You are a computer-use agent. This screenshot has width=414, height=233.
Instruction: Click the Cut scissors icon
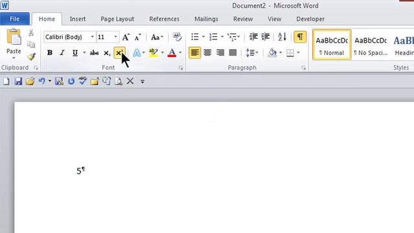point(31,33)
